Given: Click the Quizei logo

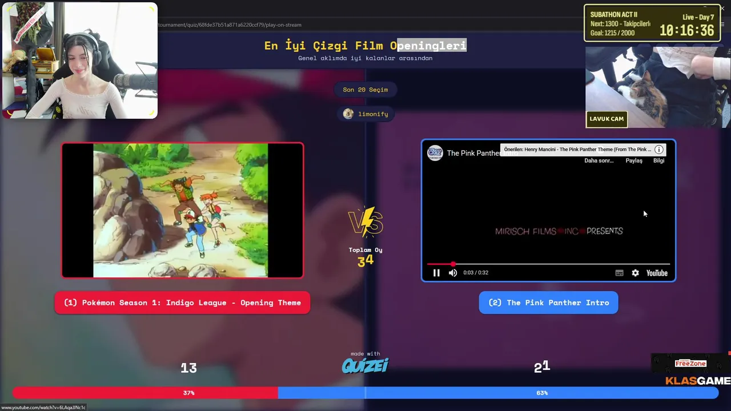Looking at the screenshot, I should [365, 365].
